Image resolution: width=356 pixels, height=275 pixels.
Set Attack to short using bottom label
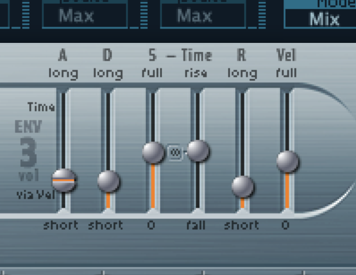pyautogui.click(x=60, y=225)
